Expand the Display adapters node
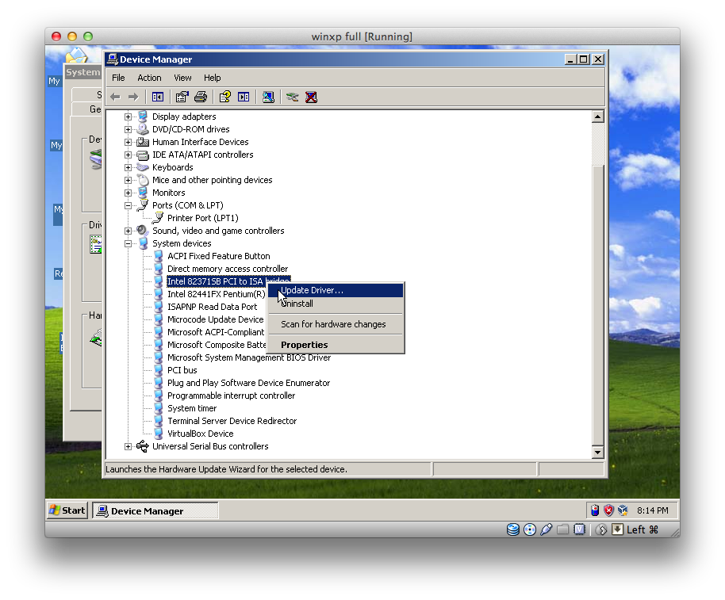725x600 pixels. [128, 117]
